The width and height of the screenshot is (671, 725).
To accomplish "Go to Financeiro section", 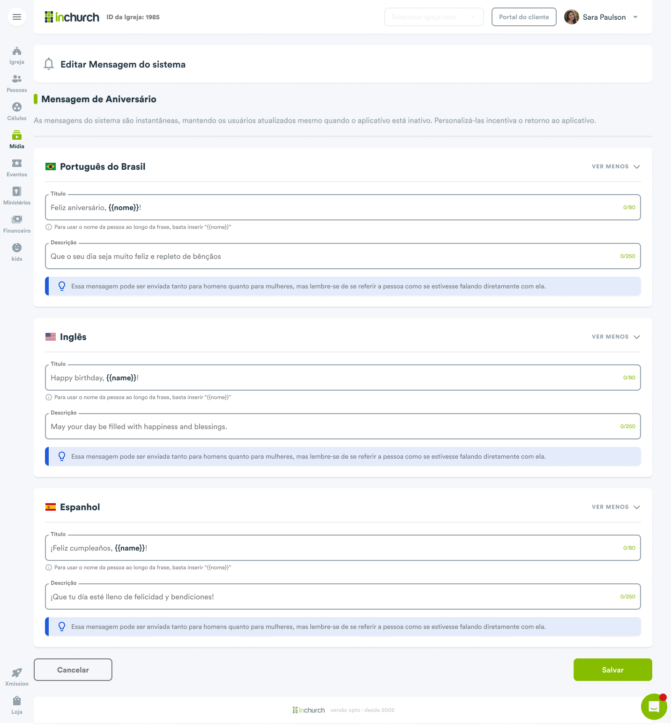I will (x=17, y=225).
